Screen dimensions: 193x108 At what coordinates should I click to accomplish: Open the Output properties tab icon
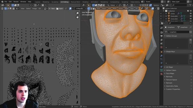point(162,36)
